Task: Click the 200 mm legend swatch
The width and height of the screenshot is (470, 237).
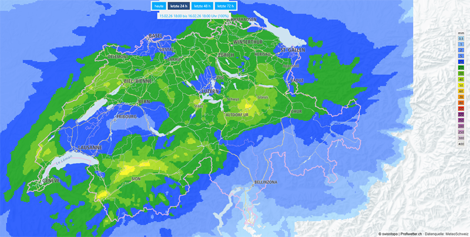Action: click(461, 126)
